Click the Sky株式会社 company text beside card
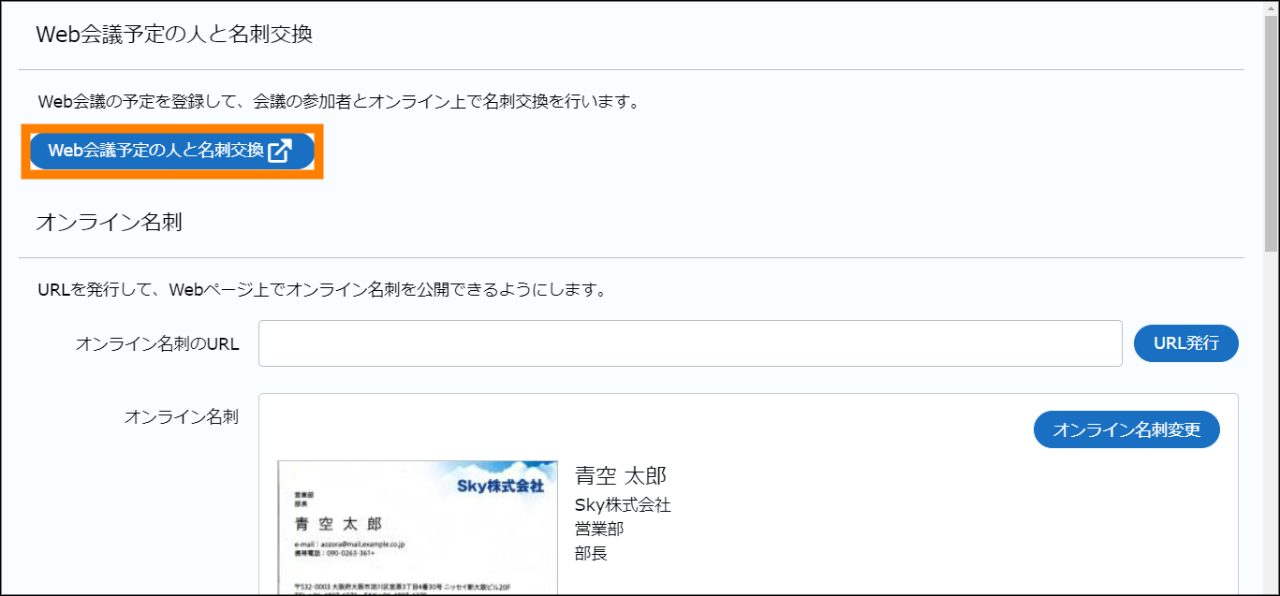The image size is (1280, 596). tap(623, 505)
